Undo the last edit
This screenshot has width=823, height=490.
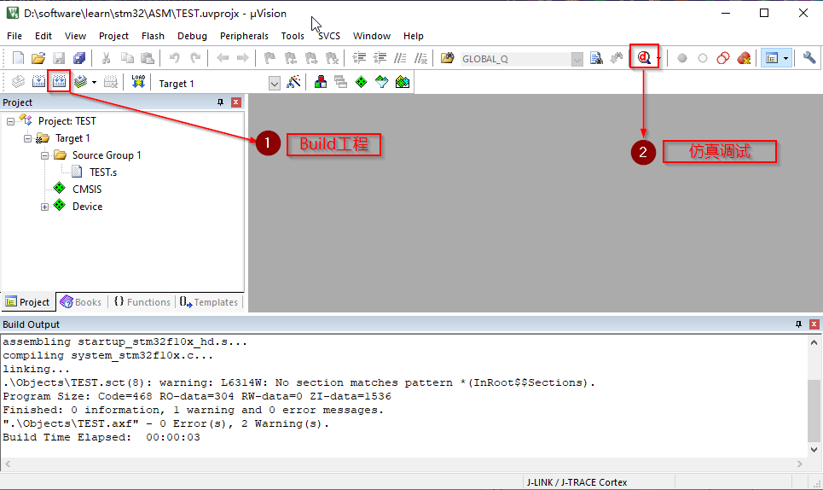click(x=174, y=58)
